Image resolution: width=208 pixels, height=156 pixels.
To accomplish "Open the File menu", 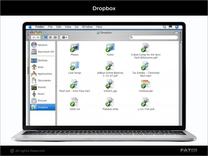I will (x=50, y=27).
